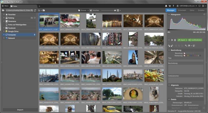Click the Schlüsselwörter keywords field
208x113 pixels.
click(186, 80)
